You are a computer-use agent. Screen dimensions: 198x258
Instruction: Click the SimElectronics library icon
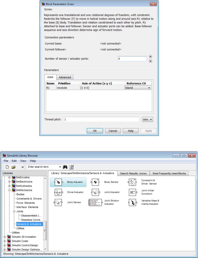[x=14, y=182]
